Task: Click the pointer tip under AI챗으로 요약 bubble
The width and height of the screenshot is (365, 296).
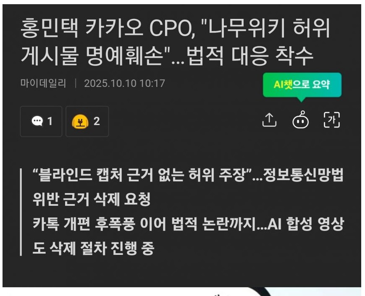Action: coord(301,100)
